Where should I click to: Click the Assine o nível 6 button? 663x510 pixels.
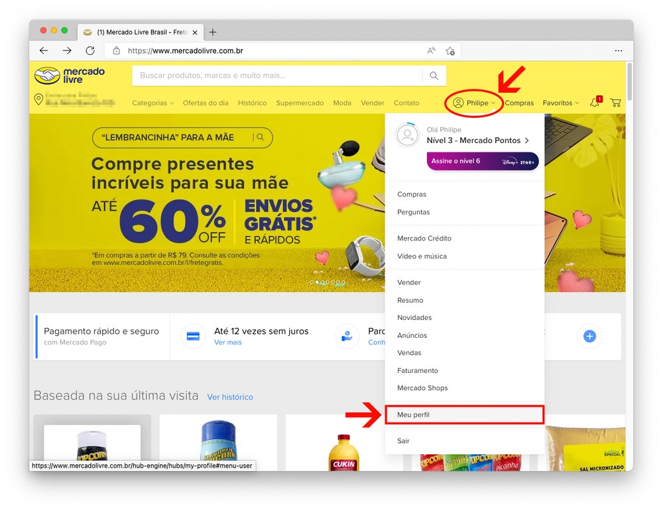click(x=483, y=162)
